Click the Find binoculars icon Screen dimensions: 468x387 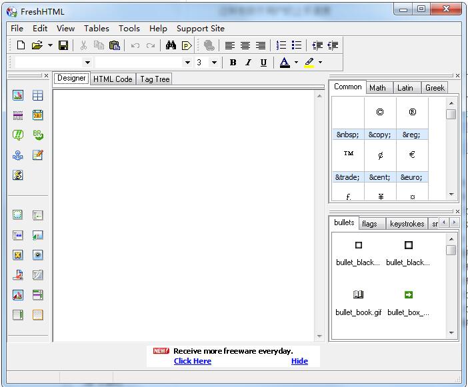[171, 45]
